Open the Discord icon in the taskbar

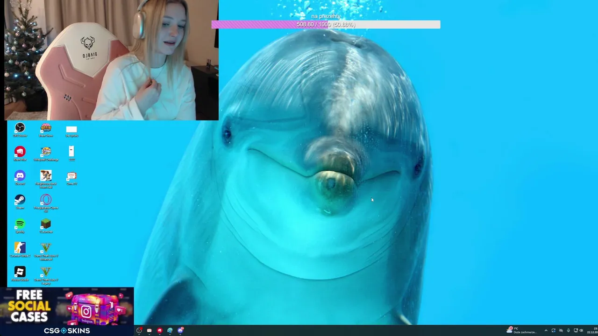click(x=180, y=330)
